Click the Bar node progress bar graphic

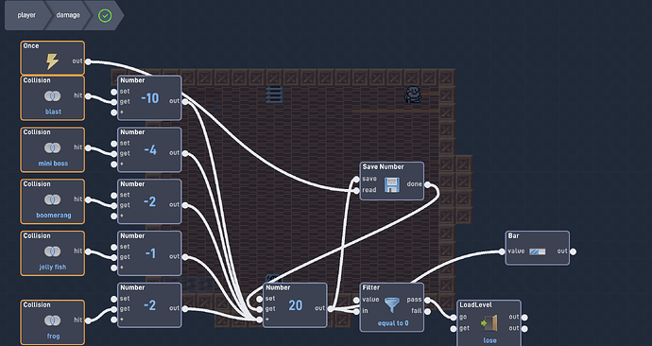click(538, 251)
